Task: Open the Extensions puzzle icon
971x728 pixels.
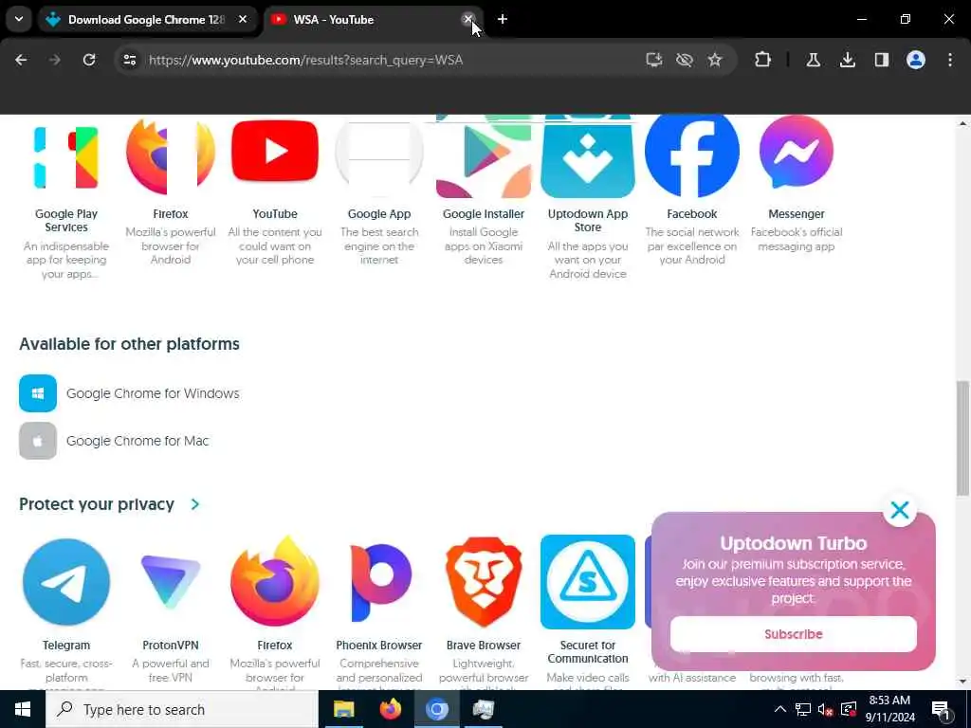Action: 763,60
